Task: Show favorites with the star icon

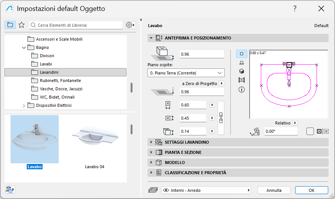Action: click(21, 25)
